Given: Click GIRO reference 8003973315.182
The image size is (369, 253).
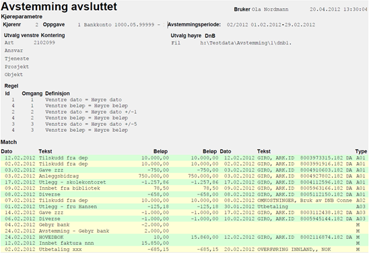Looking at the screenshot, I should [x=321, y=157].
